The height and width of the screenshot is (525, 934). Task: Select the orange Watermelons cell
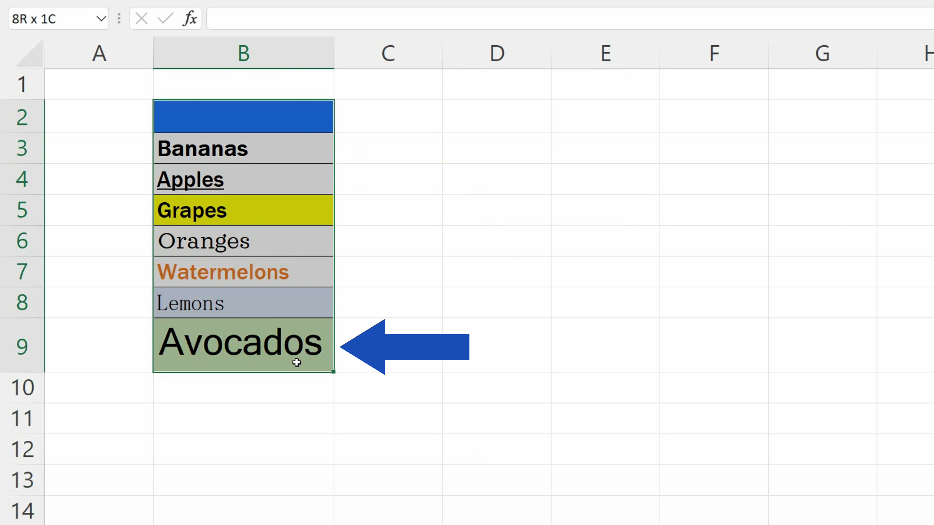pos(243,272)
